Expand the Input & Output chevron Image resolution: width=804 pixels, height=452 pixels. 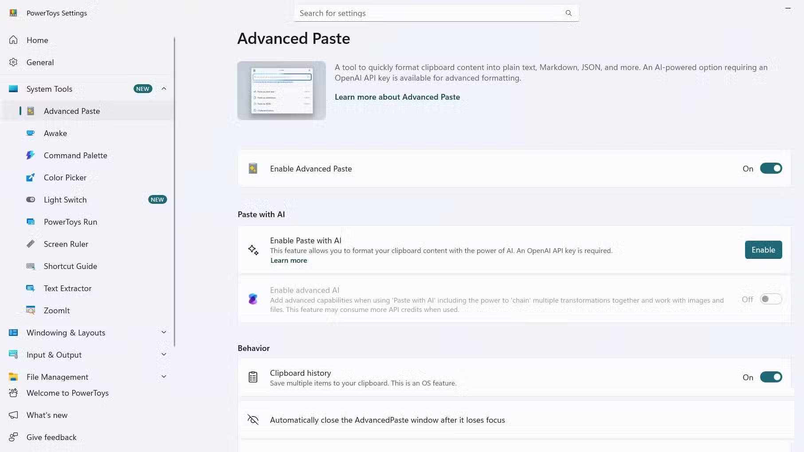pyautogui.click(x=164, y=355)
